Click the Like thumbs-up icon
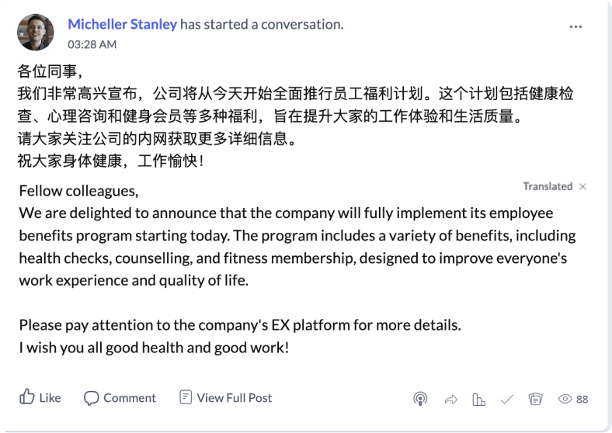 (x=27, y=397)
